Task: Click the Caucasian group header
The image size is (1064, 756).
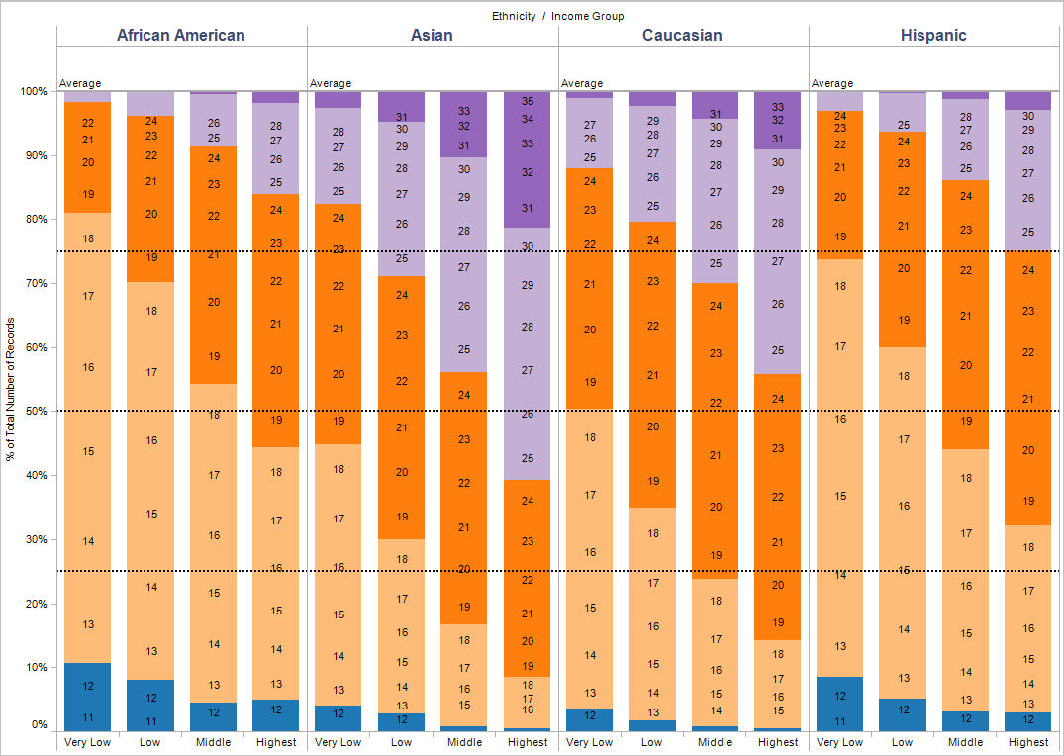Action: click(682, 36)
